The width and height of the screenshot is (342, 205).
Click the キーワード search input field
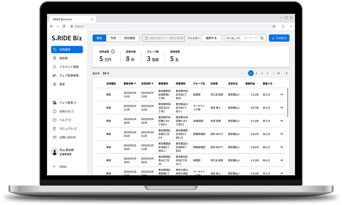coord(250,38)
